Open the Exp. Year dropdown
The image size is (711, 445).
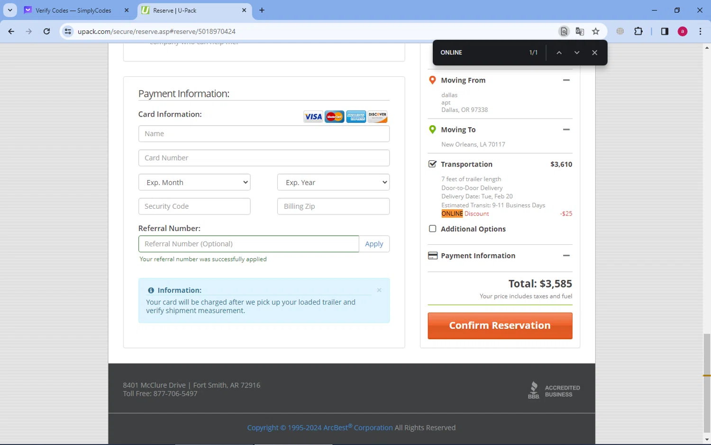333,182
